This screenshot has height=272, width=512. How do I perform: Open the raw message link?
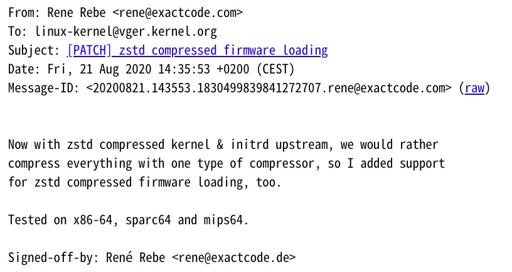(474, 89)
